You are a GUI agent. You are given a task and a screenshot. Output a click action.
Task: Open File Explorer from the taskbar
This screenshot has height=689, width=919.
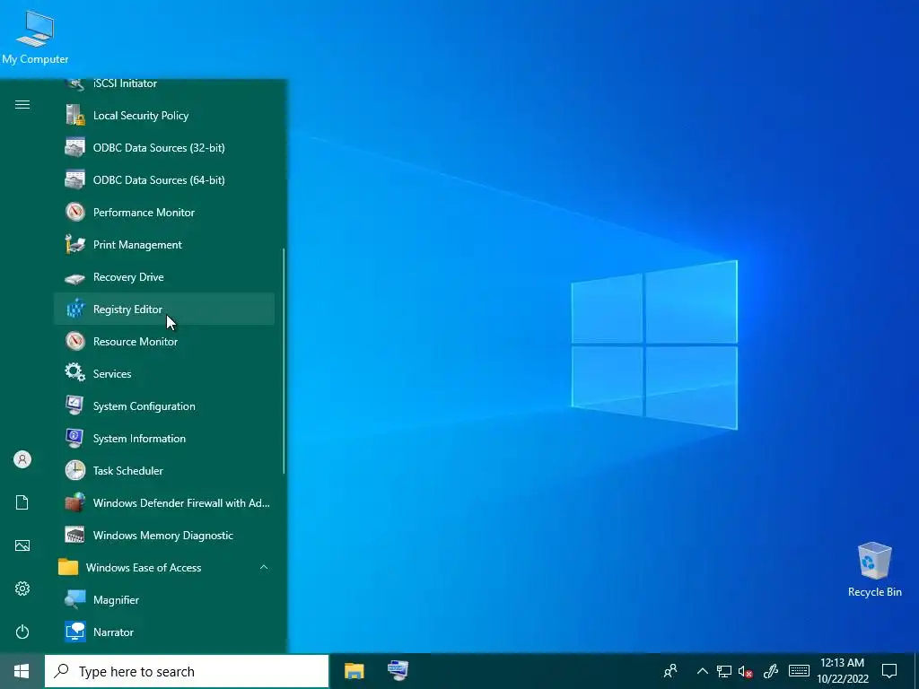[x=354, y=671]
